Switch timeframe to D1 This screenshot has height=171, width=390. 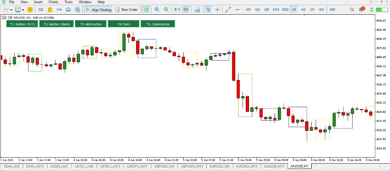coord(312,10)
